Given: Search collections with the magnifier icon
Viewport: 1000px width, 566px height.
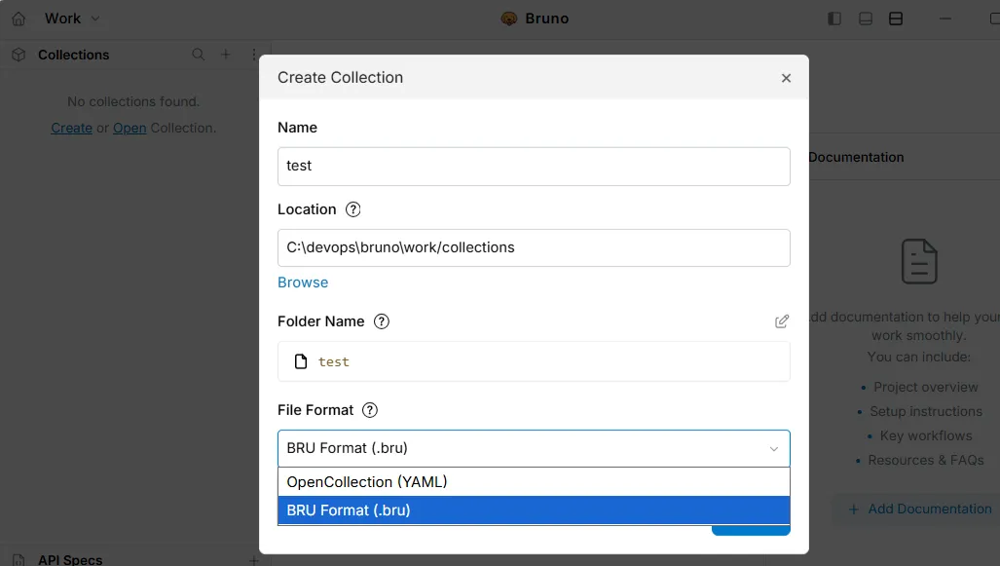Looking at the screenshot, I should 199,55.
